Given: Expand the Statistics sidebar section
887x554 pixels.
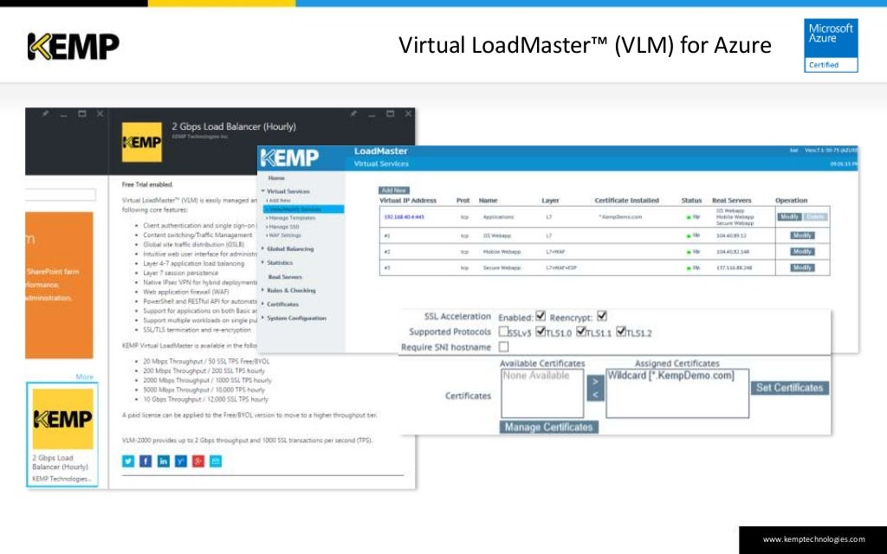Looking at the screenshot, I should [280, 263].
